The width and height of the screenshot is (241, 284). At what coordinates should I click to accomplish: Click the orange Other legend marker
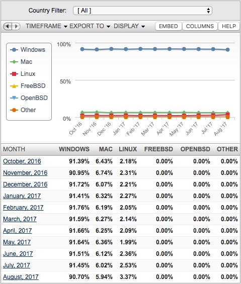pyautogui.click(x=14, y=110)
